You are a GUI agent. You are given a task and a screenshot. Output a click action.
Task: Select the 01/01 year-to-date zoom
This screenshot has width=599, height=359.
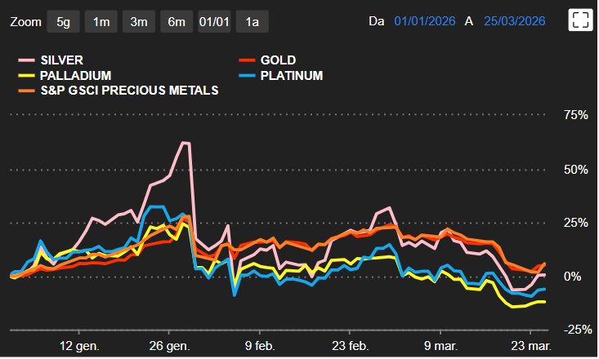[x=213, y=21]
